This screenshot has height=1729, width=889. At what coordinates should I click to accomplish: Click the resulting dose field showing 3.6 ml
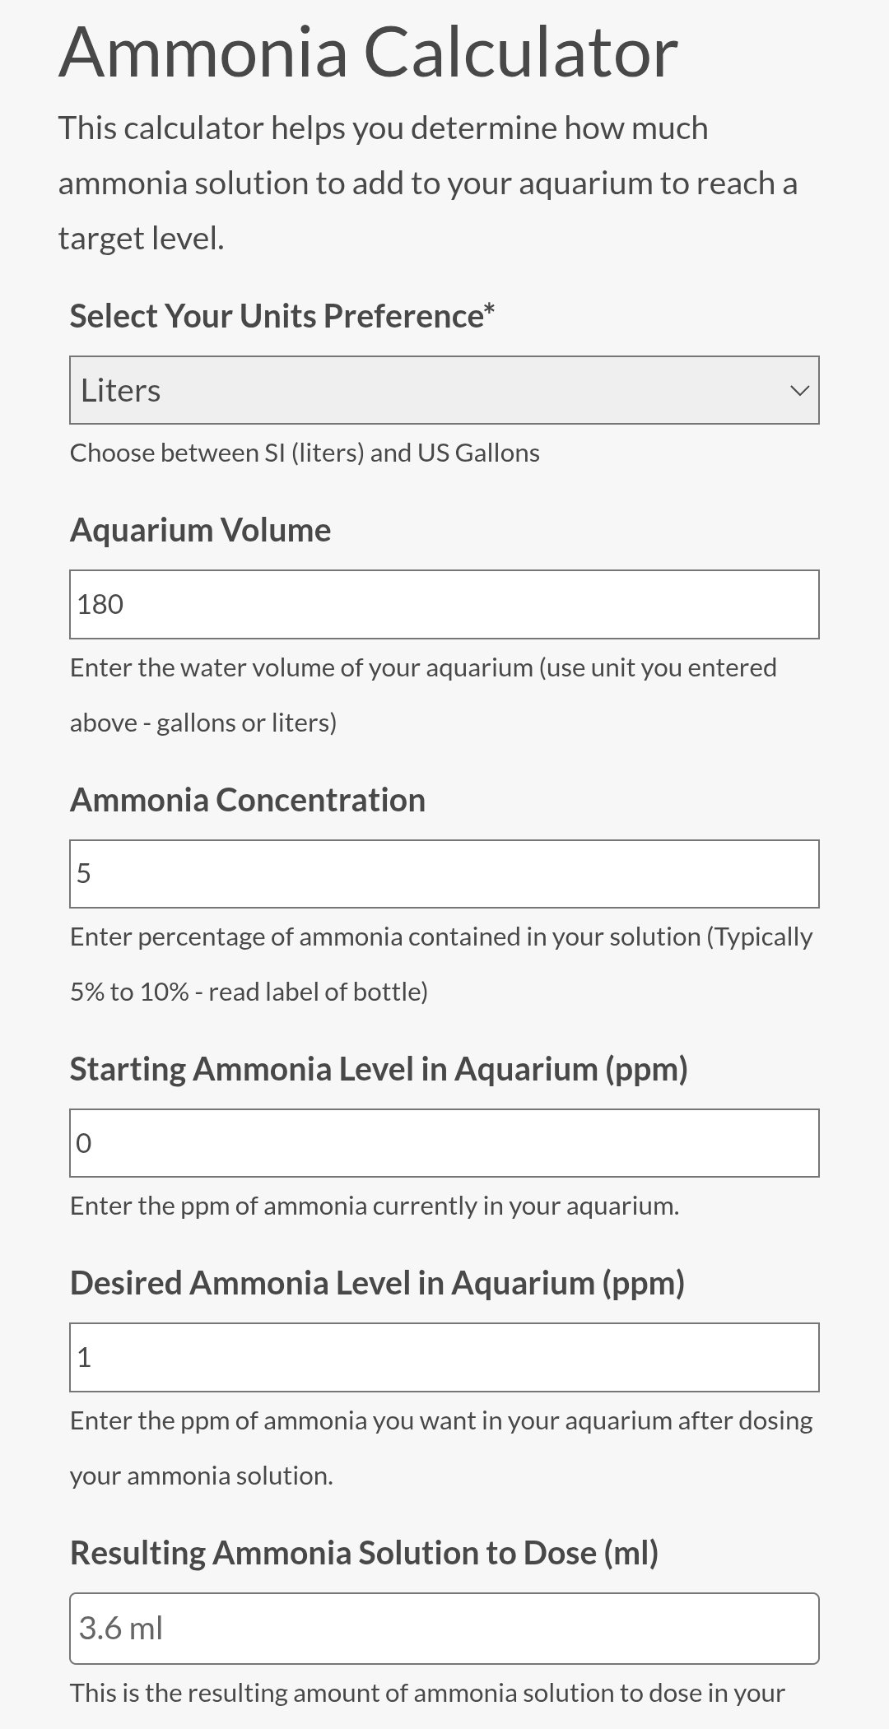click(x=444, y=1629)
